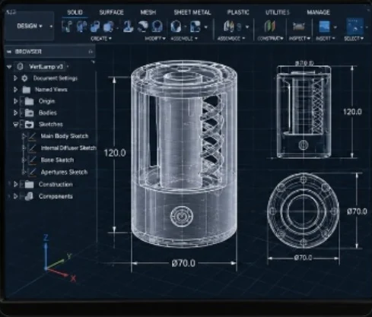372x317 pixels.
Task: Collapse the BROWSER panel with its arrow icon
Action: 9,52
